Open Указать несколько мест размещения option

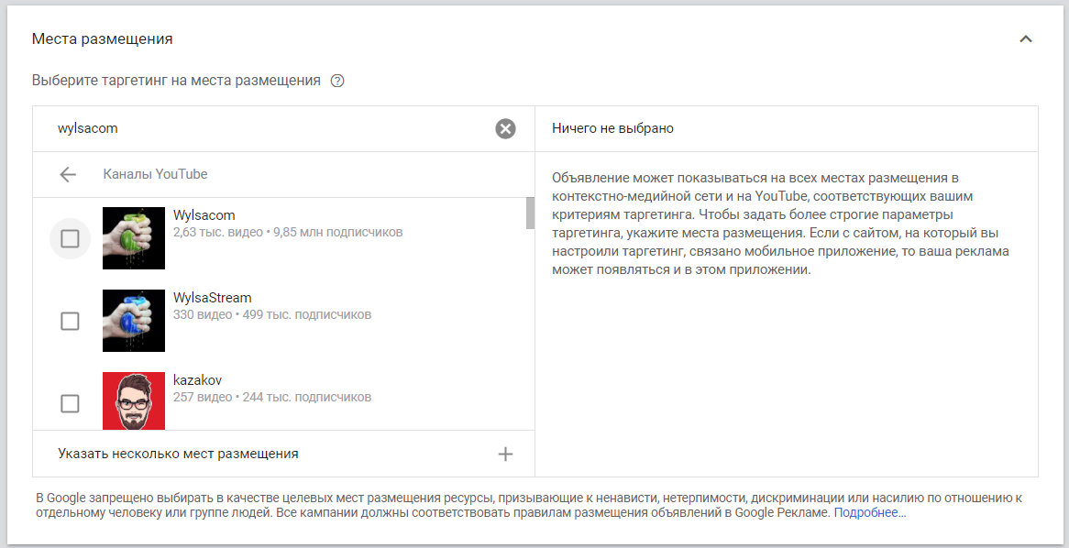click(179, 454)
